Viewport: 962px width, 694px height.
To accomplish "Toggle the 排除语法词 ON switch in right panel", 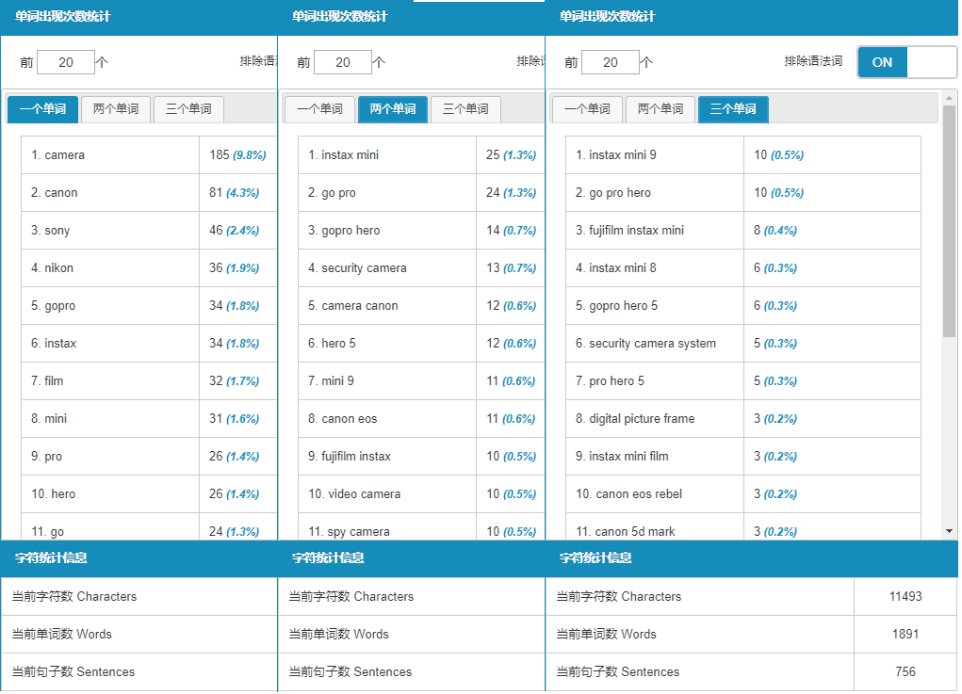I will (x=906, y=62).
